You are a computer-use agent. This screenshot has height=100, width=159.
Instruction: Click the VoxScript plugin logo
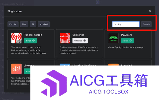65,38
